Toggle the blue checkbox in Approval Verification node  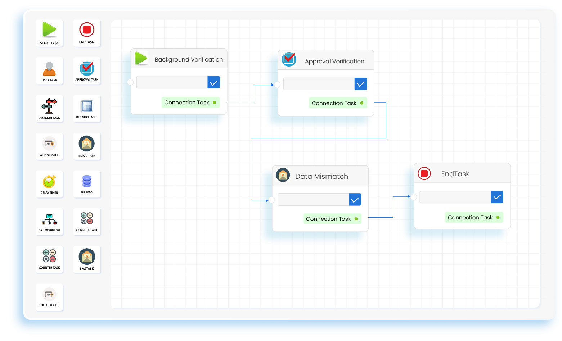coord(361,84)
